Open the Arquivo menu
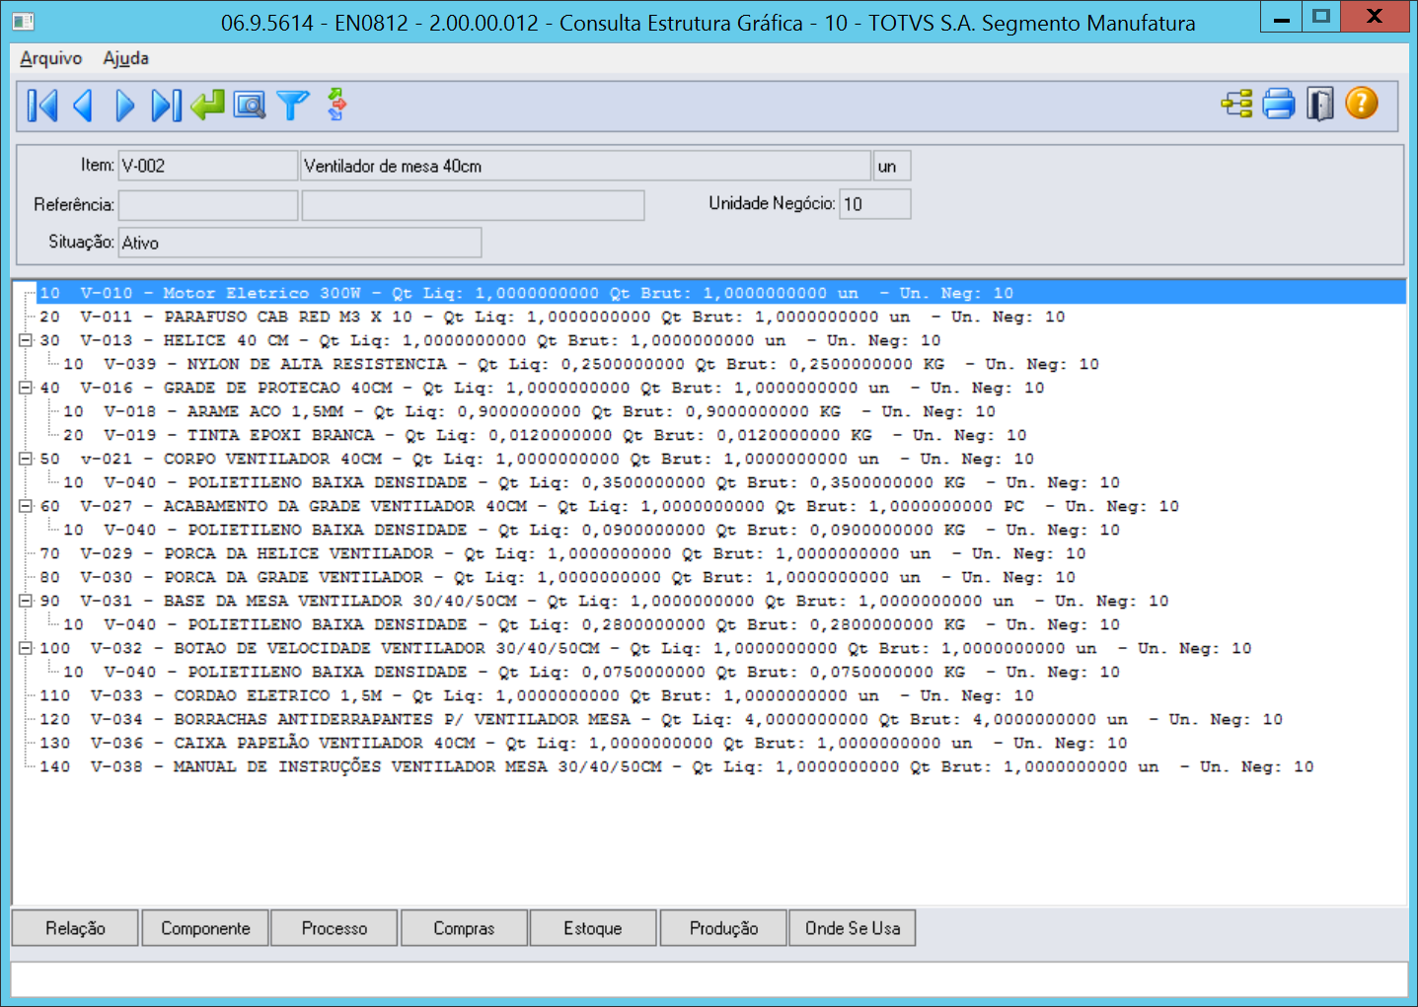Viewport: 1418px width, 1007px height. 50,58
